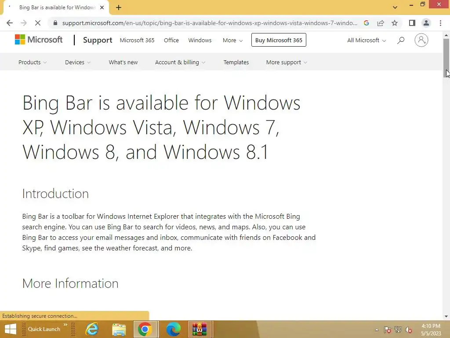Screen dimensions: 450x338
Task: Expand the More support menu
Action: coord(287,62)
